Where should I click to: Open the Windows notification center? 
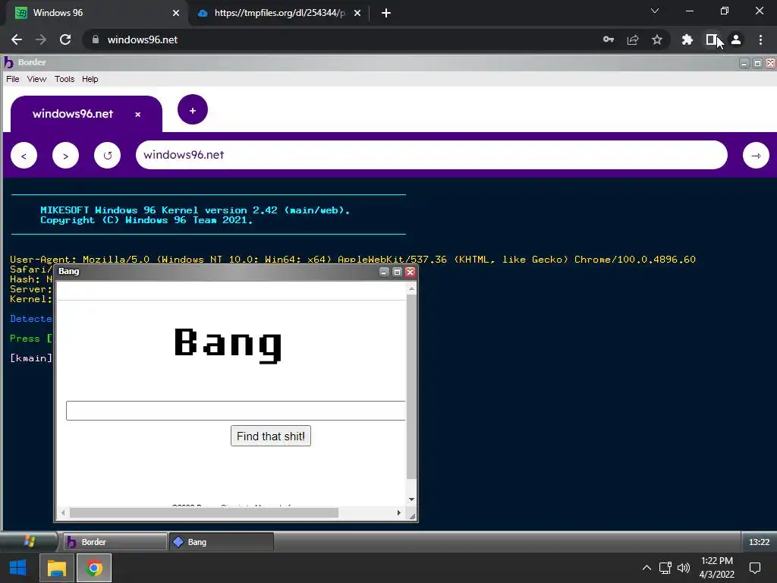click(755, 568)
